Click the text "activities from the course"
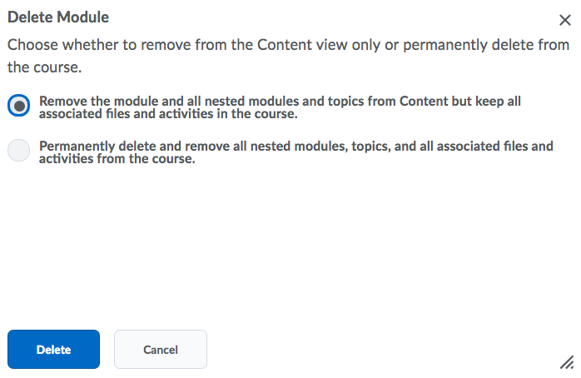 pyautogui.click(x=117, y=159)
